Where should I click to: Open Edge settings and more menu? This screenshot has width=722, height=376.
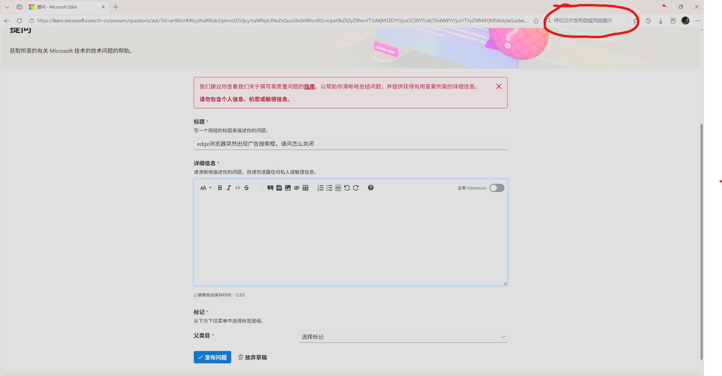[698, 20]
